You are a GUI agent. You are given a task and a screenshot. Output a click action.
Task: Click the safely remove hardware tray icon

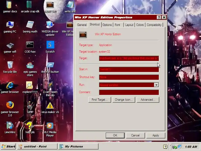pos(174,147)
